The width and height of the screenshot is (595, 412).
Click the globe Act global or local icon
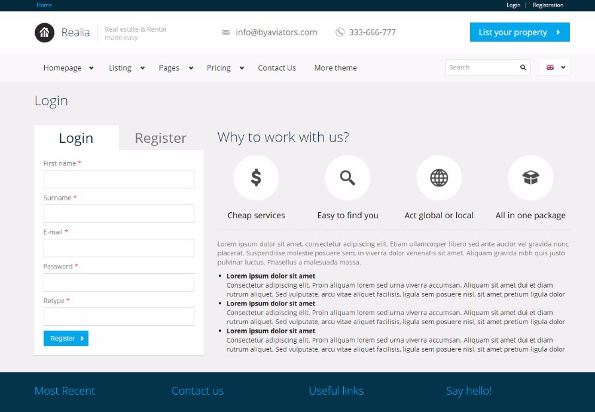pos(439,178)
